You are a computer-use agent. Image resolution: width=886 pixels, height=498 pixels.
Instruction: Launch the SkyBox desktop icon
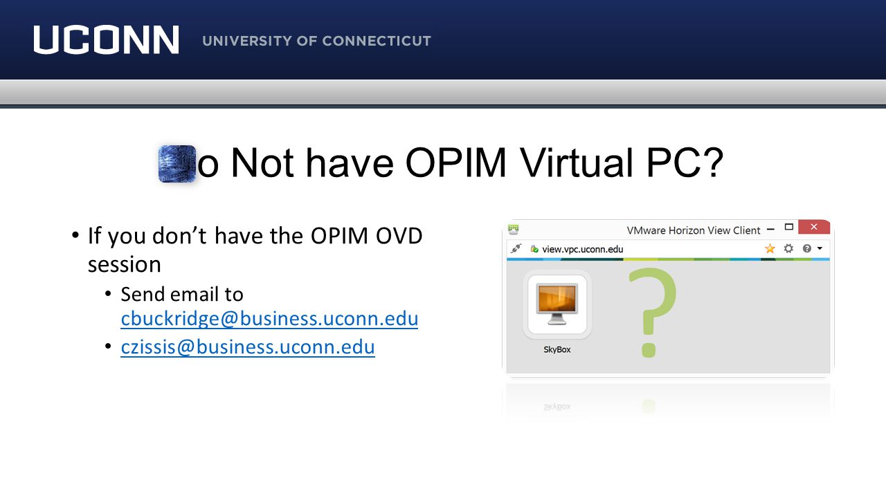557,306
